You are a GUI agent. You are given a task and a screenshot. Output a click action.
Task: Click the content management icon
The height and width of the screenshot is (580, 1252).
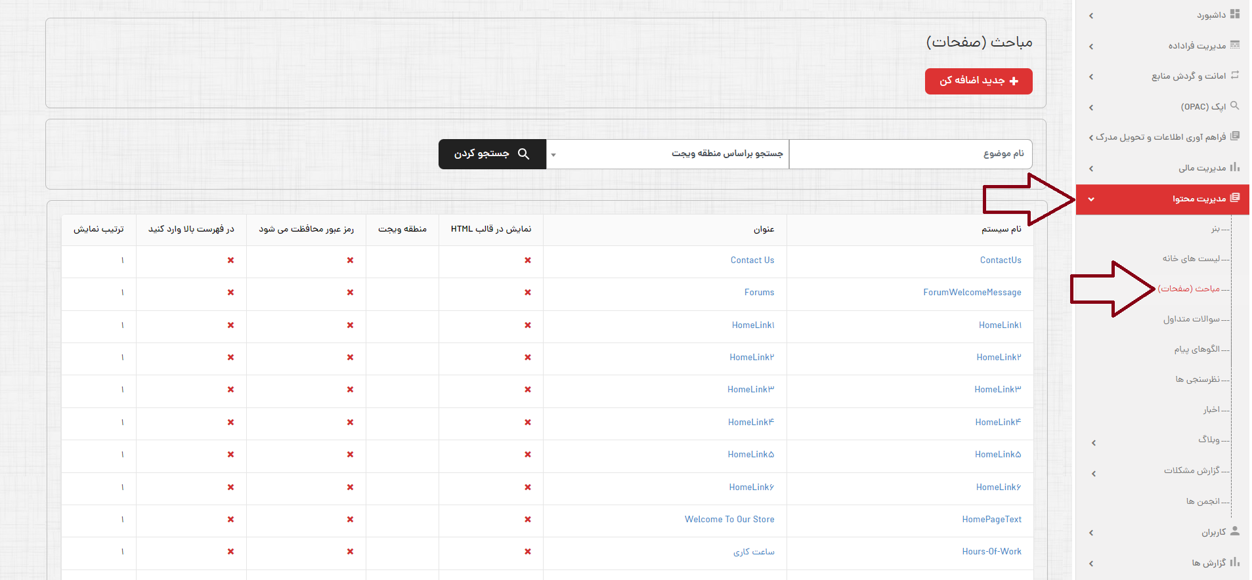1235,198
